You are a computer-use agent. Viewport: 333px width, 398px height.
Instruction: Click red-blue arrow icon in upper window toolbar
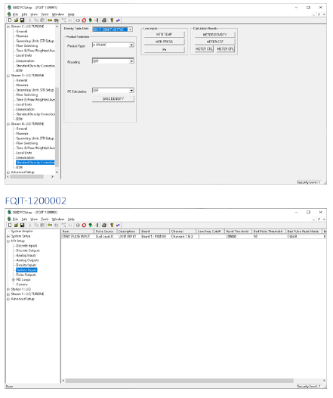(x=118, y=20)
